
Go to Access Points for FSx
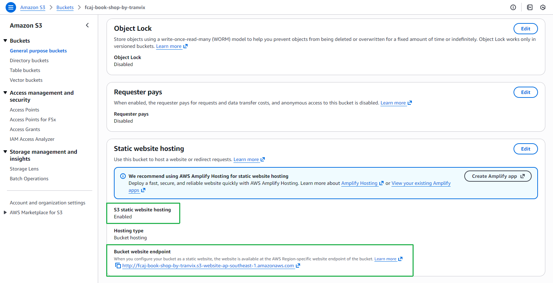33,119
